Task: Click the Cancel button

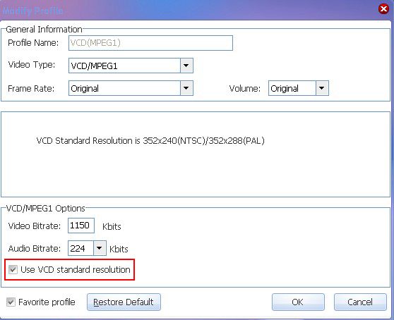Action: coord(360,302)
